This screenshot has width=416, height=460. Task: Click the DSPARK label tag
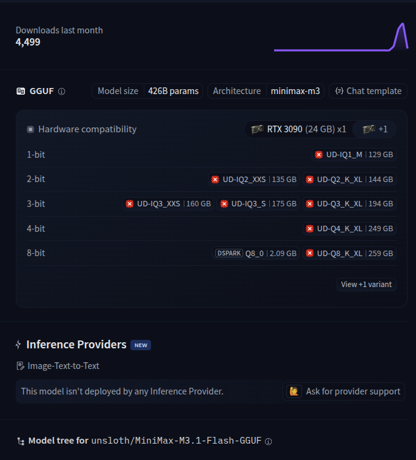coord(229,253)
